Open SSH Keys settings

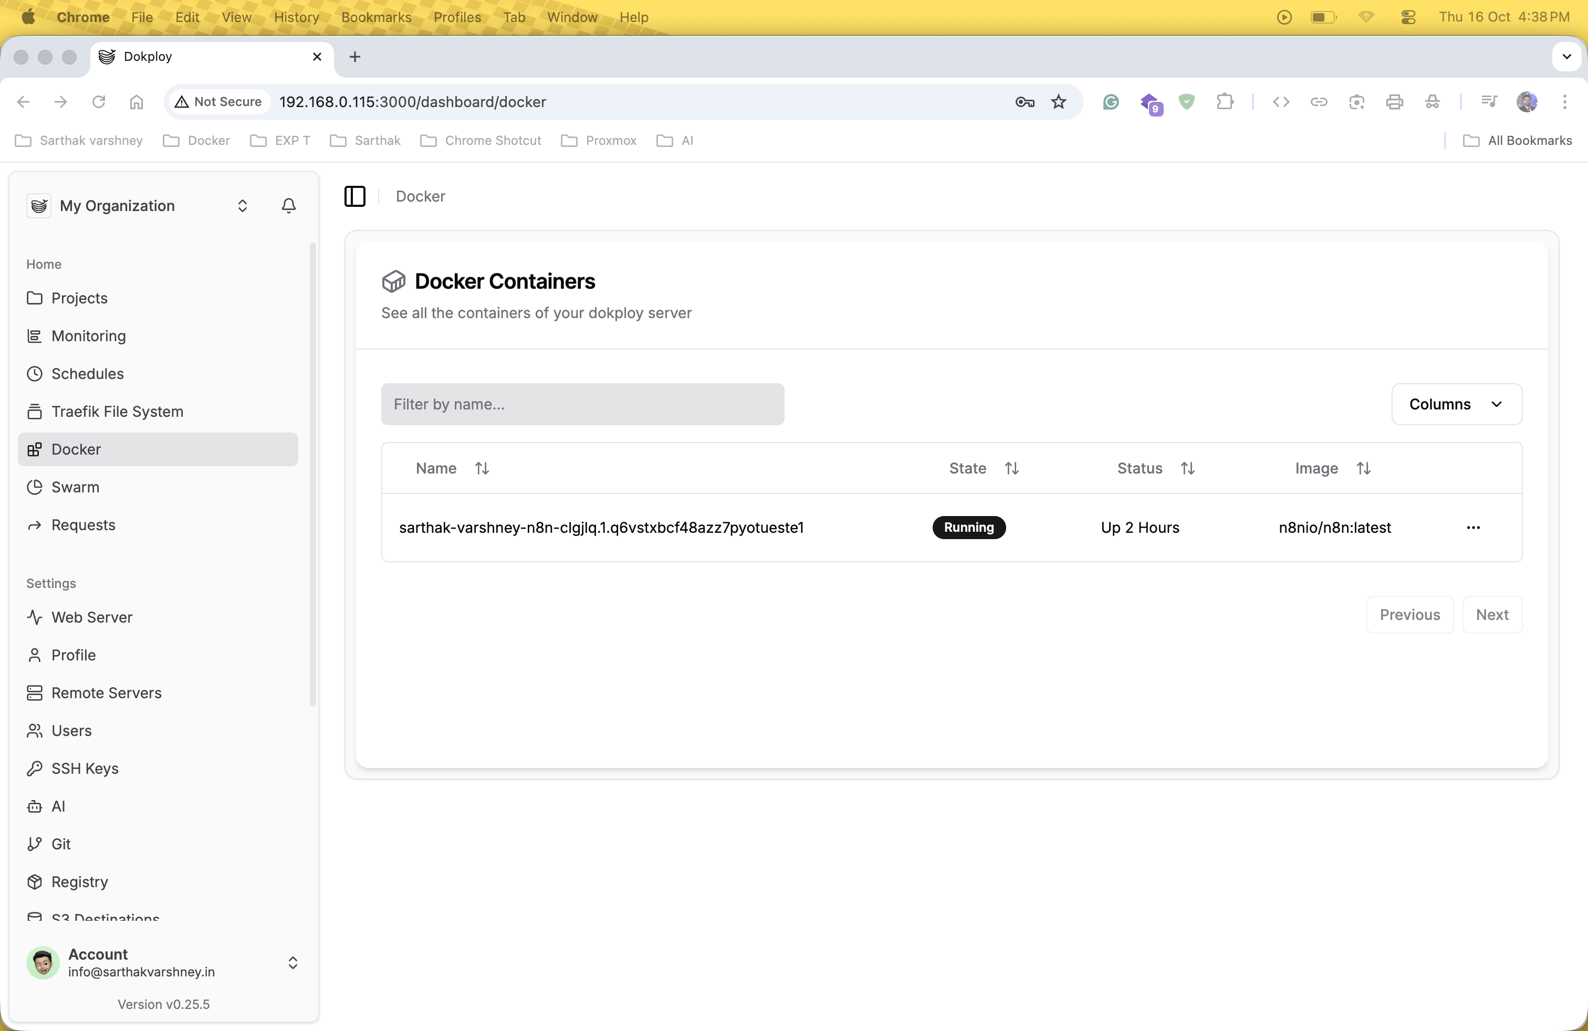(85, 768)
